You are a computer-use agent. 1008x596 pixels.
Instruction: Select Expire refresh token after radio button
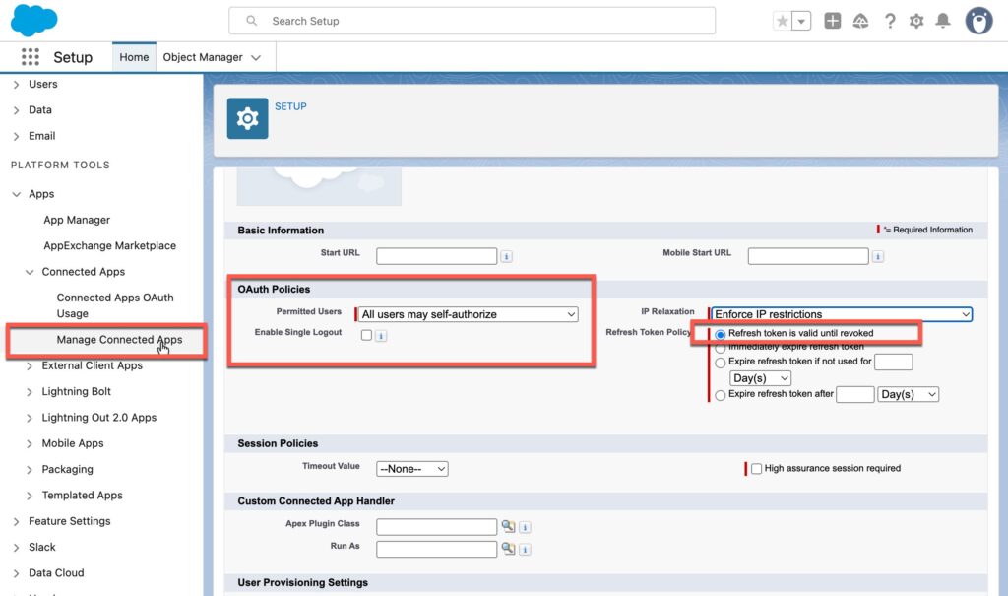coord(720,395)
